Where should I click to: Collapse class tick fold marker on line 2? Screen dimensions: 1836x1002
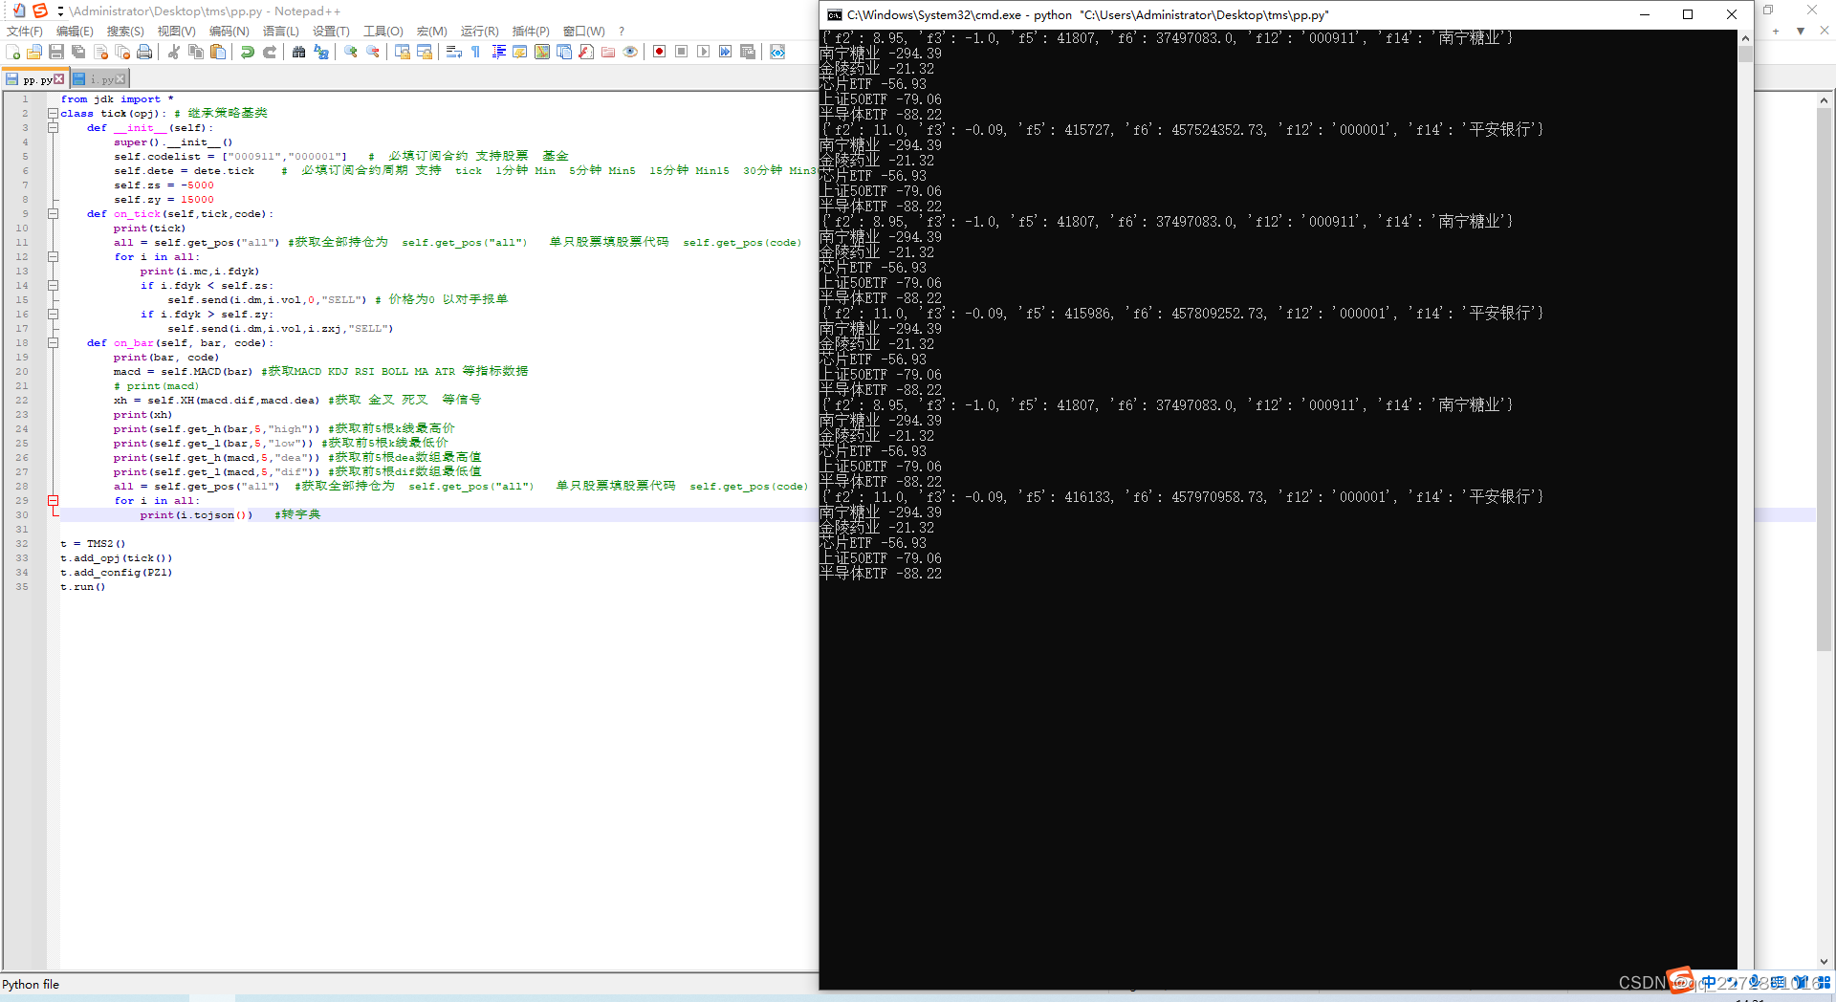click(54, 114)
